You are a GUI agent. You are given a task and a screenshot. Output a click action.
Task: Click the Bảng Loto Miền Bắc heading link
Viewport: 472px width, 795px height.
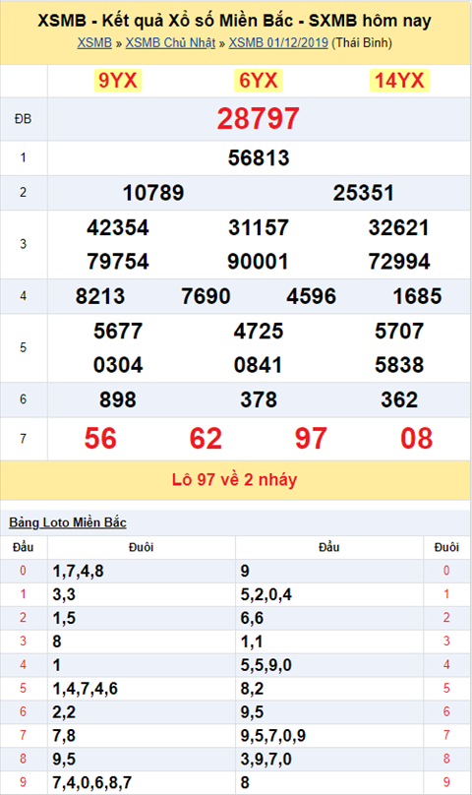[x=68, y=522]
